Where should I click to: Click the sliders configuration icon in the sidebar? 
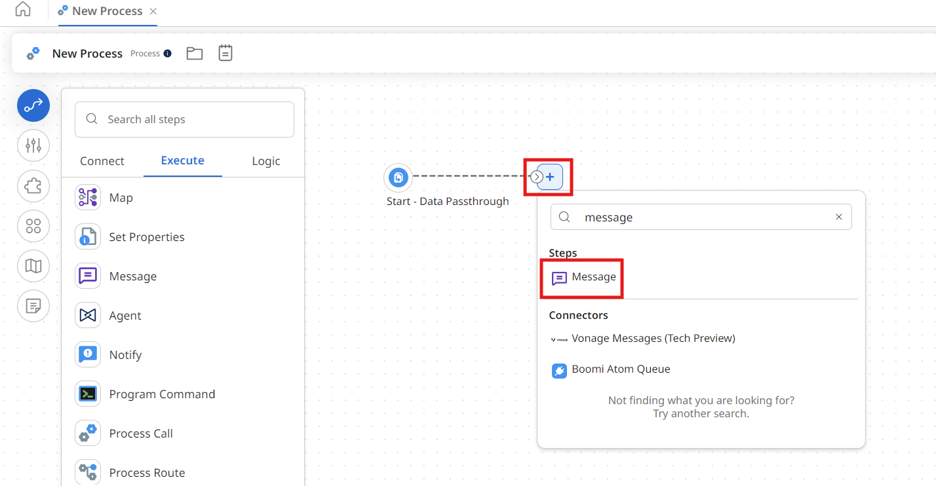coord(33,145)
